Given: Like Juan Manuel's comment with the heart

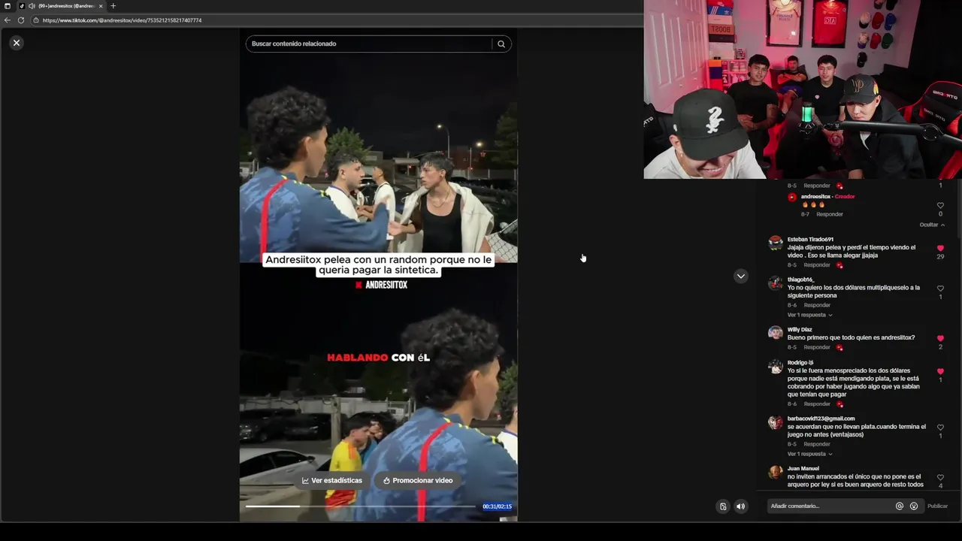Looking at the screenshot, I should 940,477.
